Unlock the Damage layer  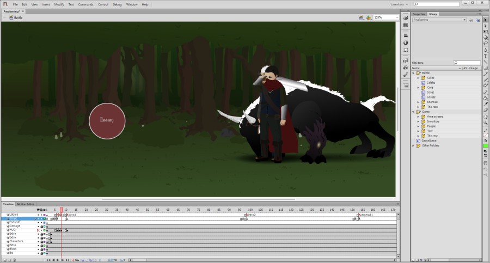(41, 226)
